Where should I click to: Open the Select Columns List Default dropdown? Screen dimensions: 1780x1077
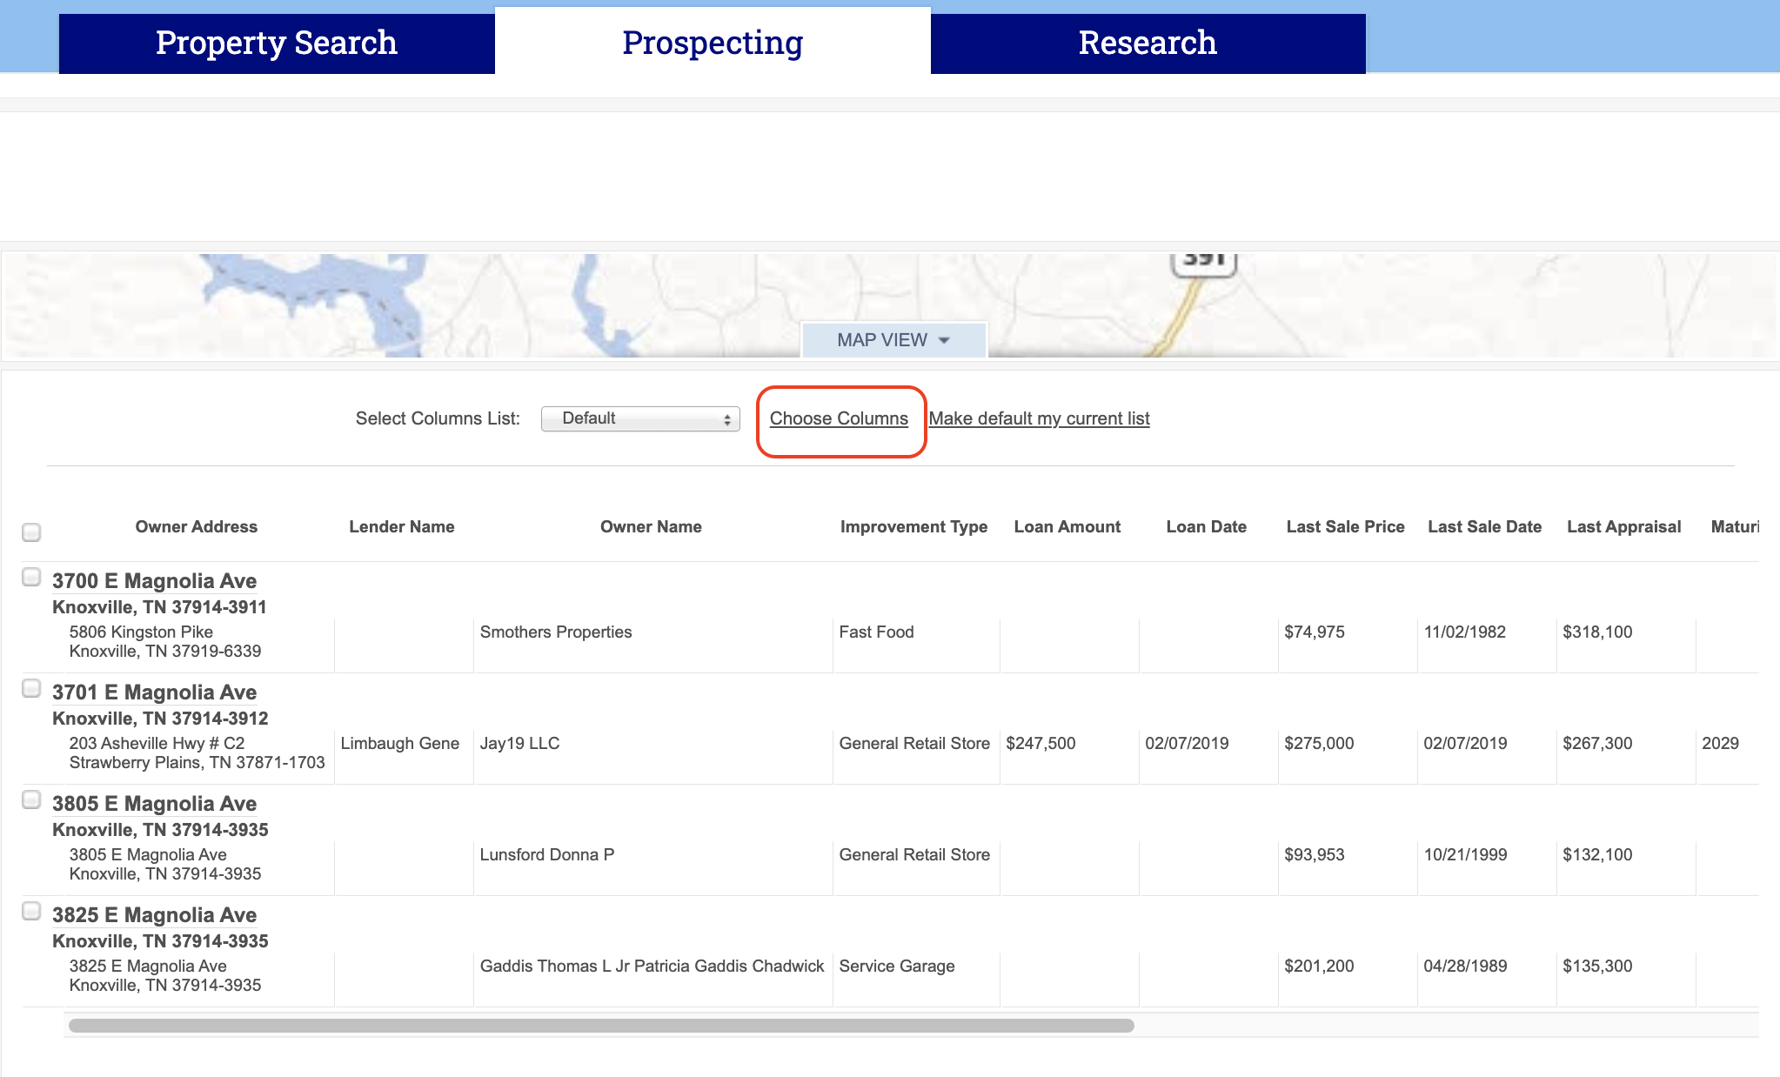point(640,418)
